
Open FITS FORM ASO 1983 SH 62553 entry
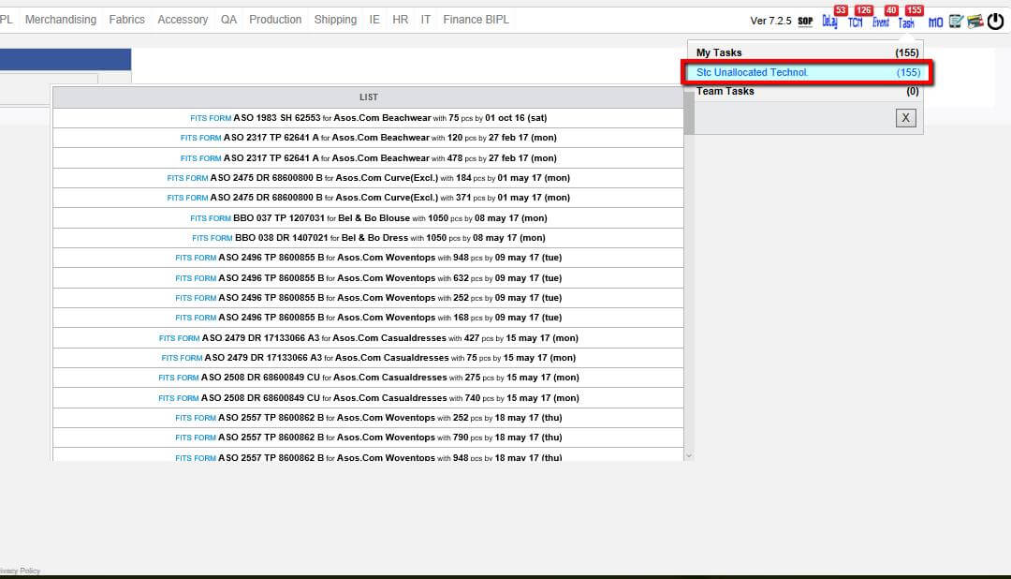(x=368, y=118)
